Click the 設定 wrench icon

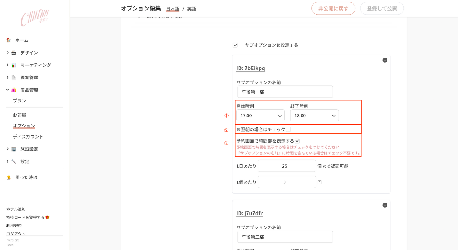[x=14, y=161]
